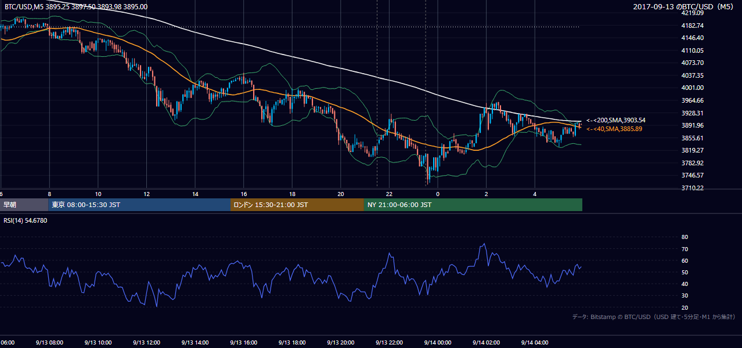This screenshot has width=742, height=348.
Task: Click bottom time label 9/13 10:00
Action: (97, 342)
